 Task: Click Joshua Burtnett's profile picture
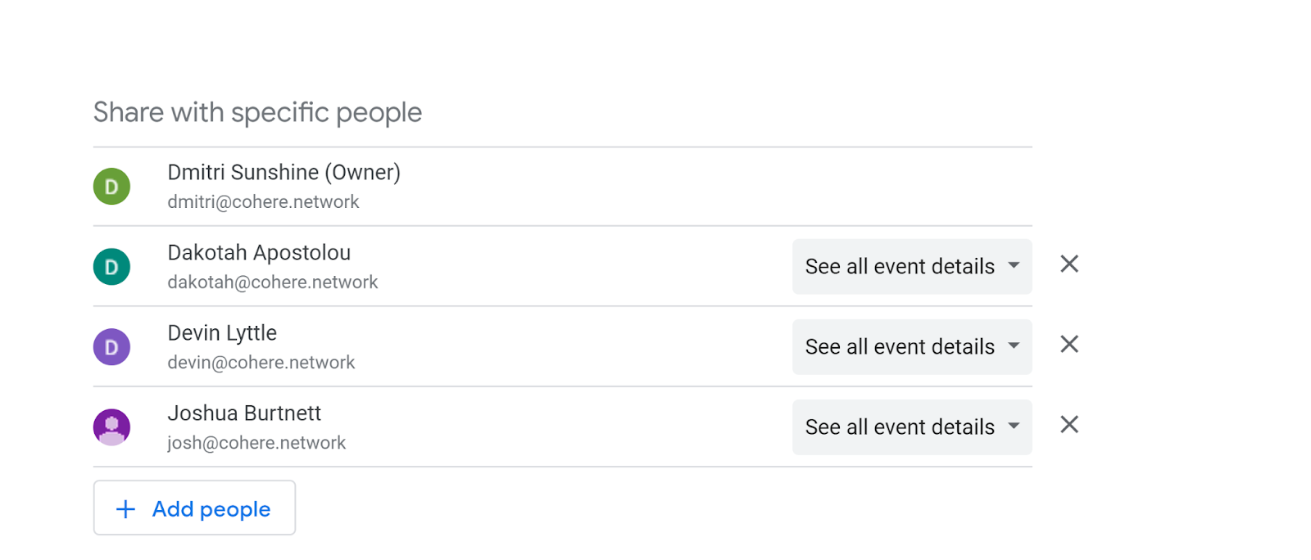111,427
